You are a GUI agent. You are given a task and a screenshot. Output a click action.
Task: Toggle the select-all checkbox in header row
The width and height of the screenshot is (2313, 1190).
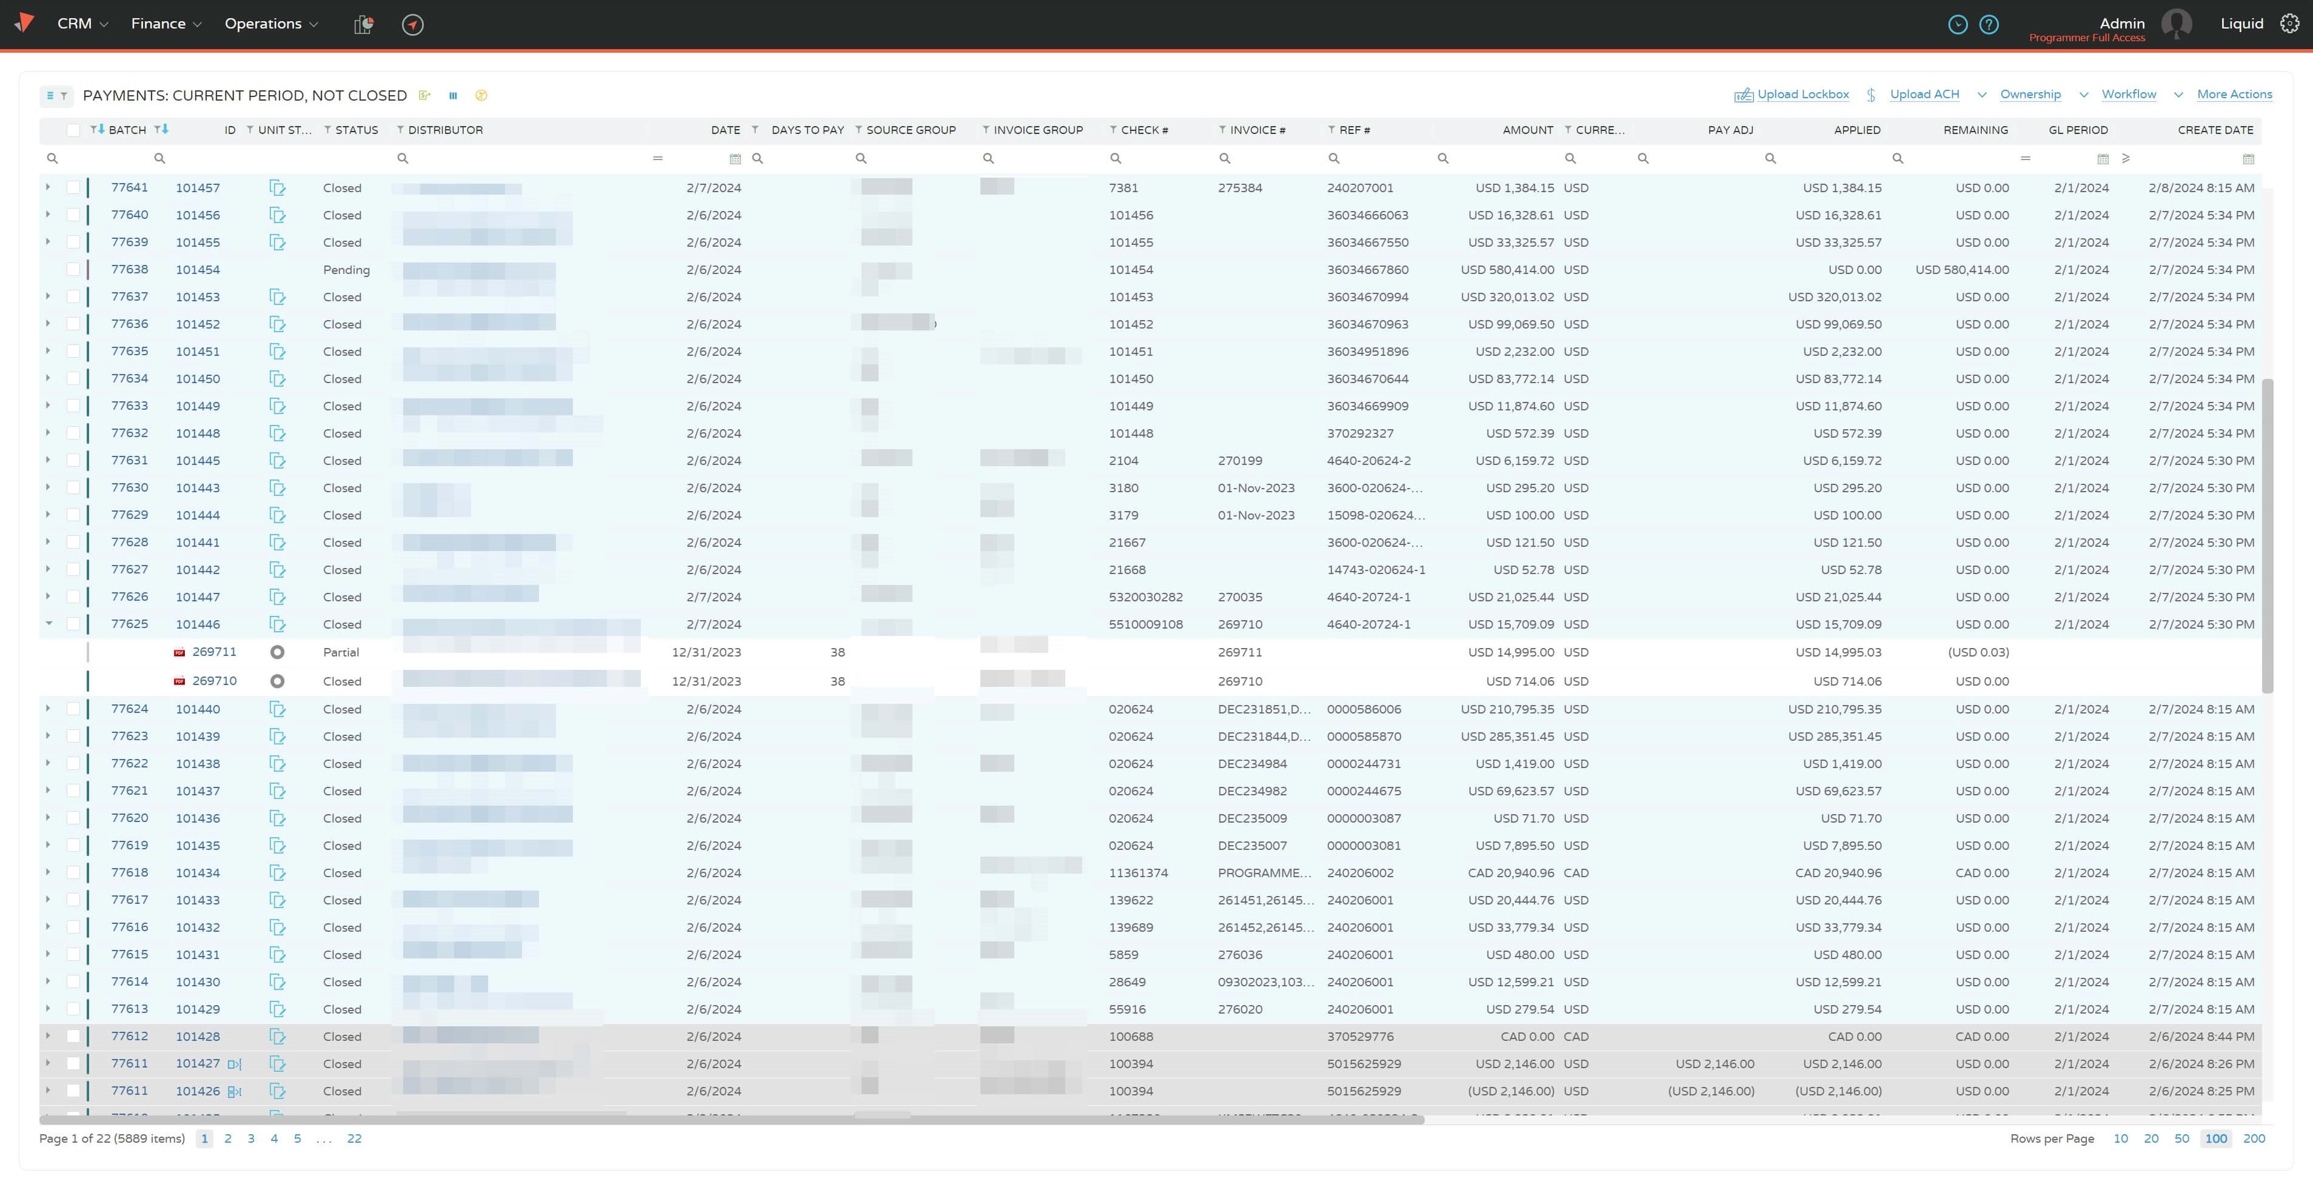coord(73,130)
